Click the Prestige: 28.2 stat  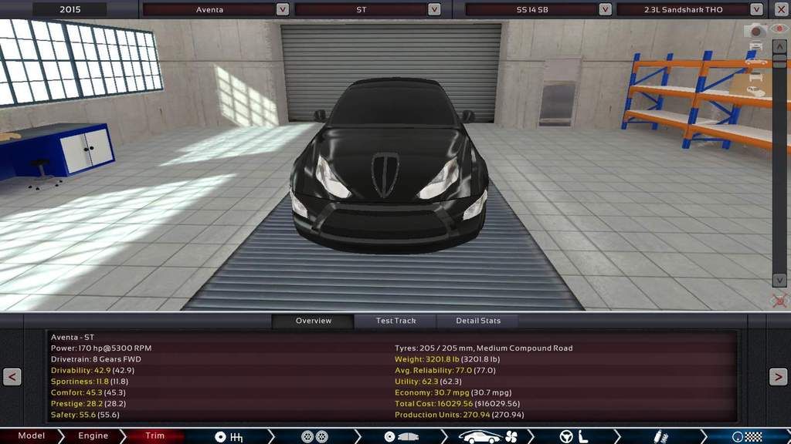pos(88,404)
